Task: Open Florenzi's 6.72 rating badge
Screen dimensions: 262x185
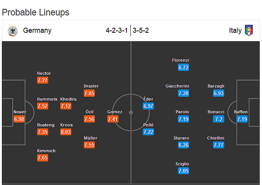Action: [184, 67]
